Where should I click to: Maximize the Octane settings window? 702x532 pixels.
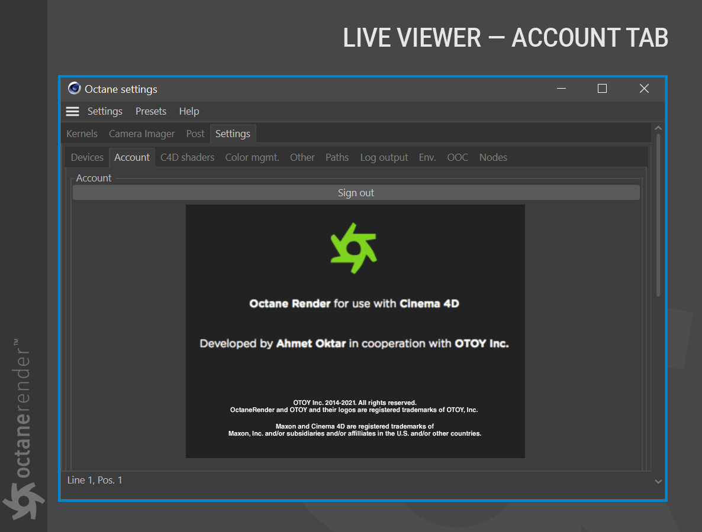click(x=602, y=89)
